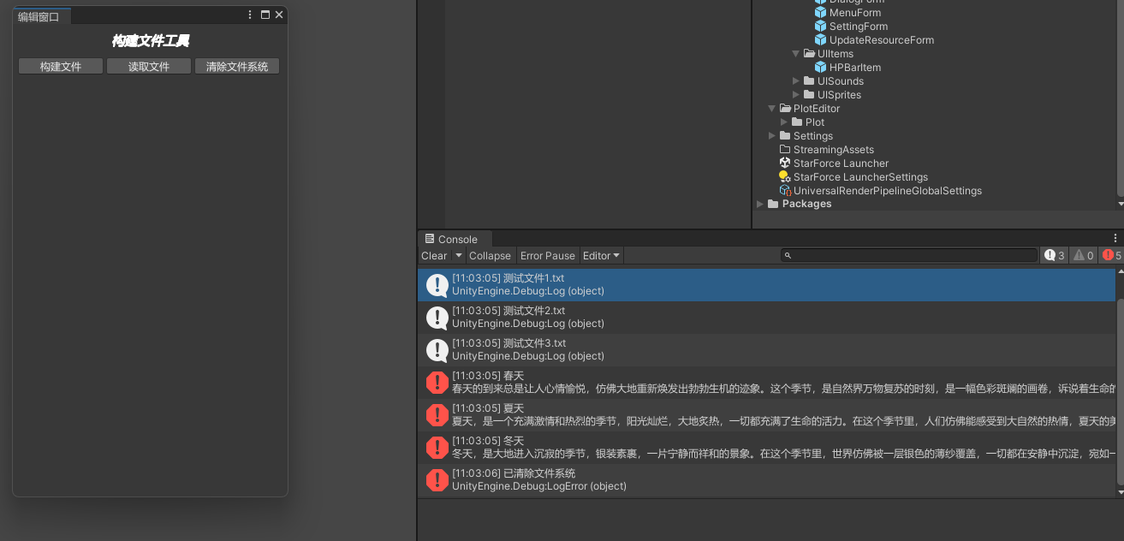The width and height of the screenshot is (1124, 541).
Task: Click the 构建文件 button
Action: (x=60, y=65)
